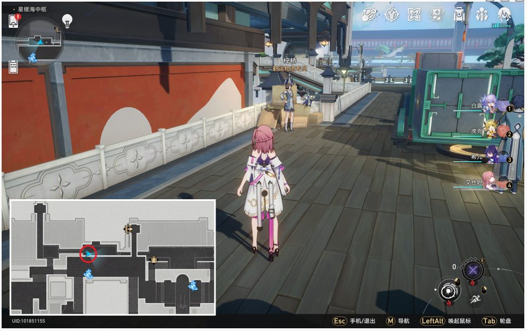
Task: Switch to 艾丝妲 portrait in party
Action: [489, 180]
